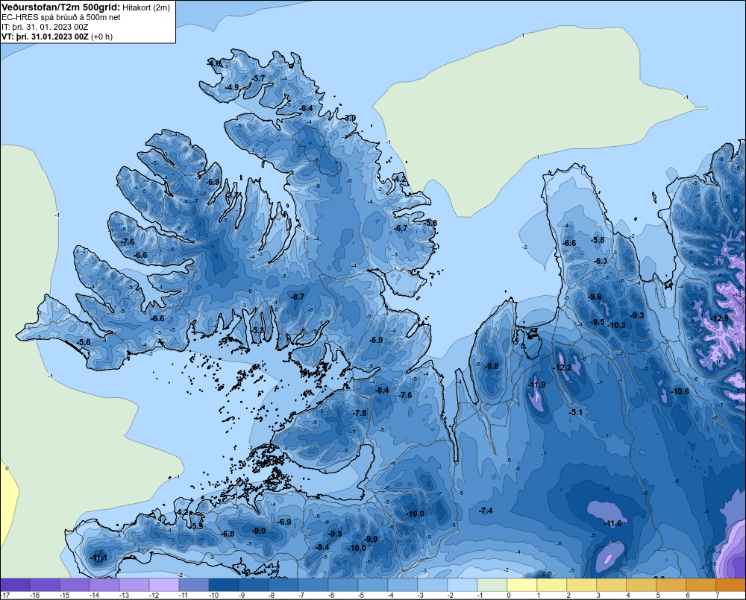Select orange legend swatch right of 7
The height and width of the screenshot is (600, 746).
click(731, 585)
